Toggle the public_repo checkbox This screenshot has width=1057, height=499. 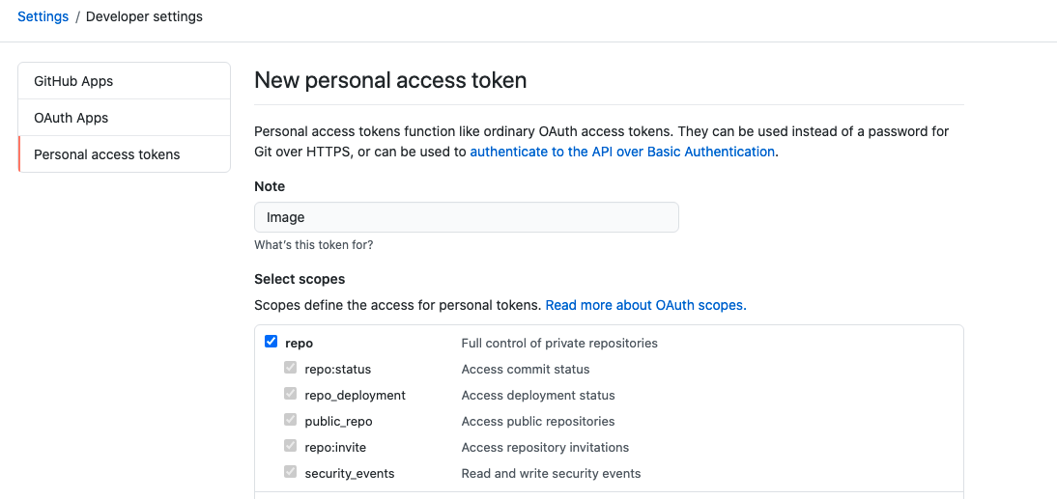290,420
